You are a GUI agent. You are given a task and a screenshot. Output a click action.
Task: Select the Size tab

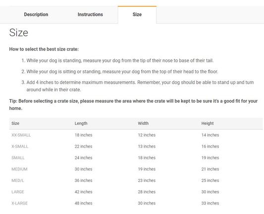point(137,14)
